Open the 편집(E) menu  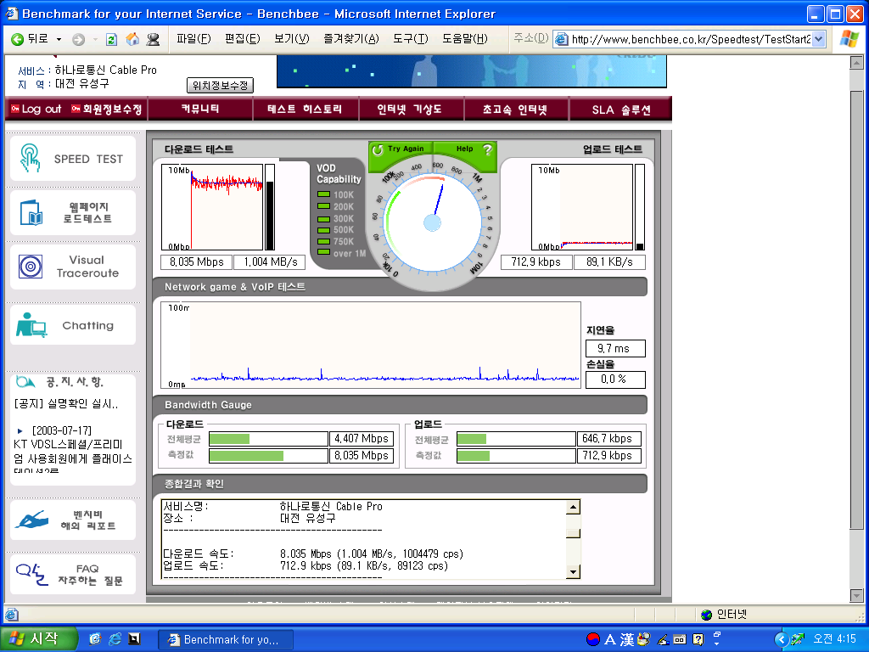coord(242,39)
